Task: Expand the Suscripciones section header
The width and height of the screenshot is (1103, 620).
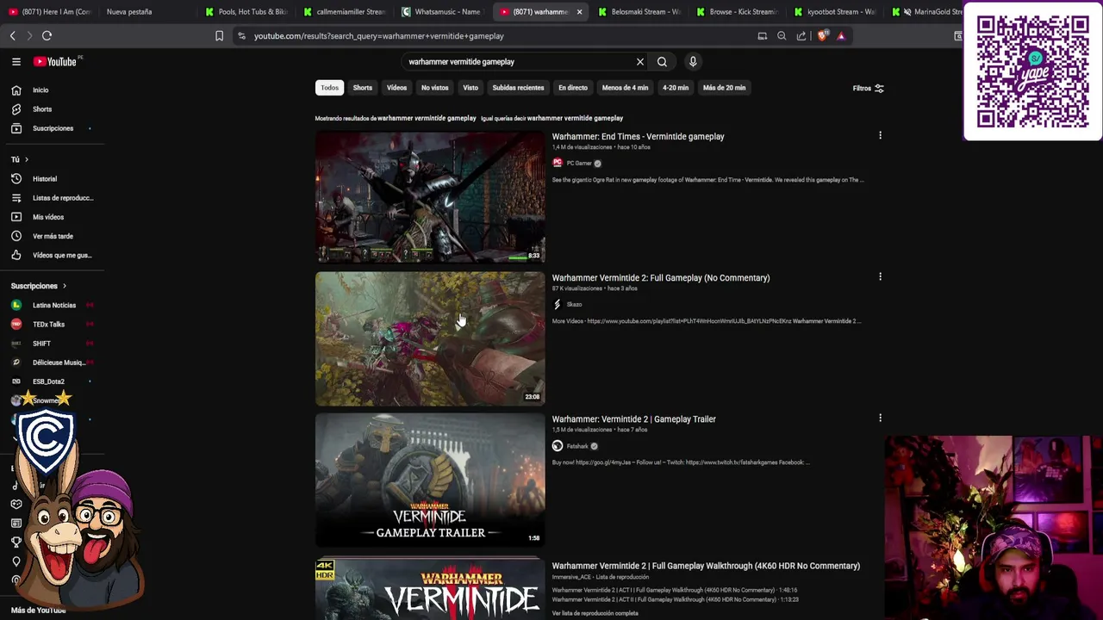Action: (39, 286)
